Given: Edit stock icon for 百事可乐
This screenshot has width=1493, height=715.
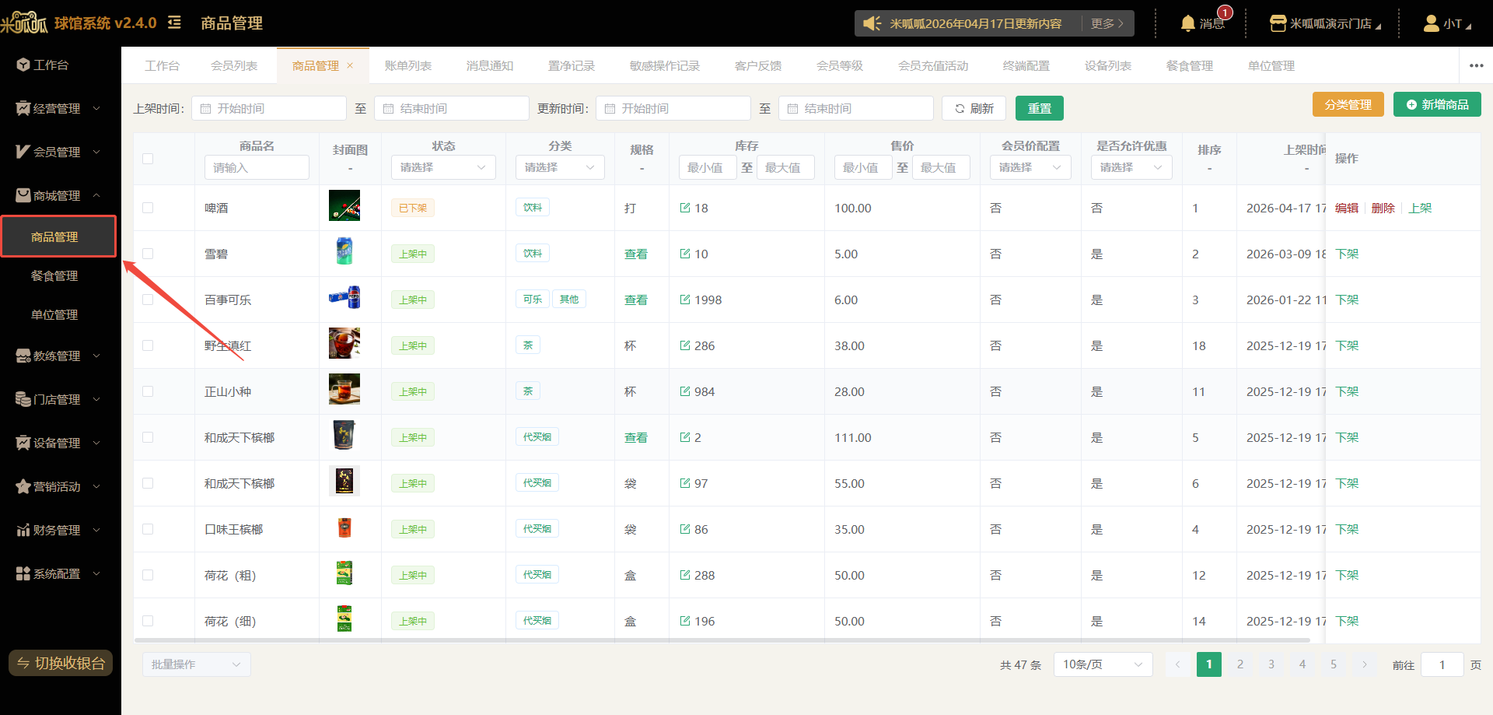Looking at the screenshot, I should pyautogui.click(x=685, y=300).
